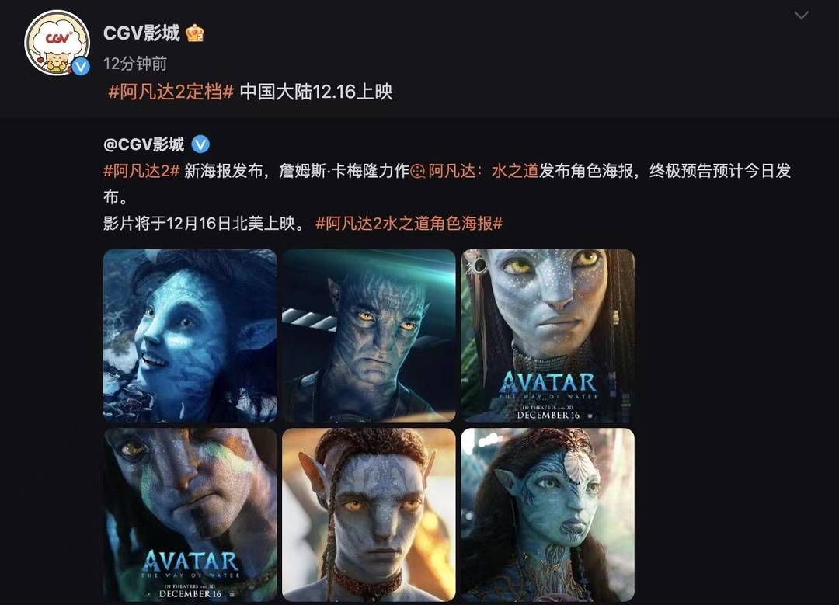Expand the post options chevron menu

pyautogui.click(x=801, y=15)
